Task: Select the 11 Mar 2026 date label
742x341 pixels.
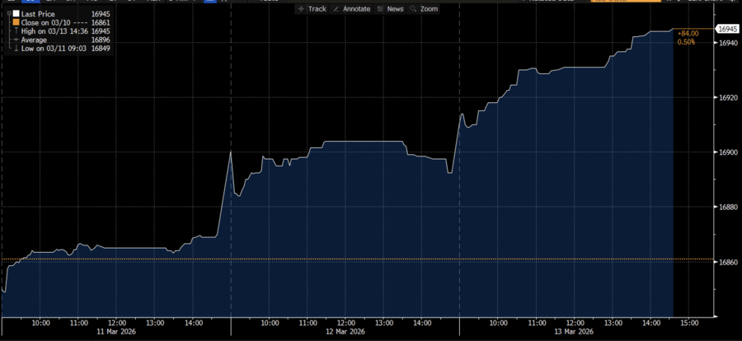Action: [116, 331]
